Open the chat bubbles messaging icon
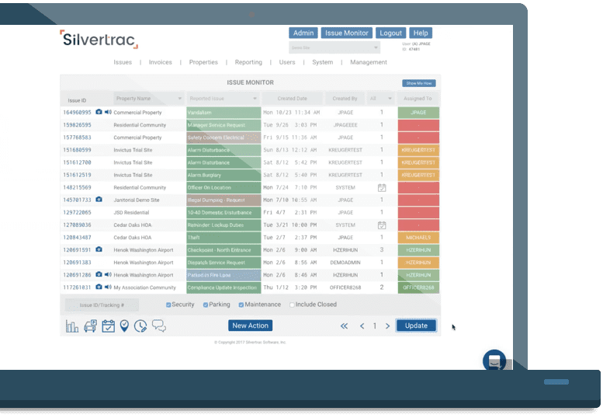The image size is (603, 418). click(159, 326)
